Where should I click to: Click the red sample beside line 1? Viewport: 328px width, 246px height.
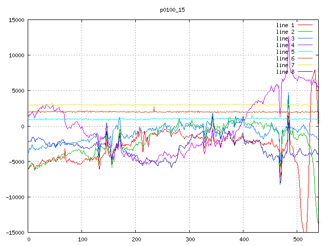(305, 25)
